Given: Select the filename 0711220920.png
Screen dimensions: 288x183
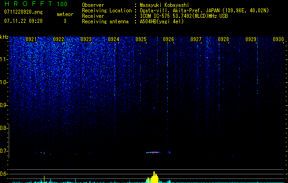Looking at the screenshot, I should (23, 12).
